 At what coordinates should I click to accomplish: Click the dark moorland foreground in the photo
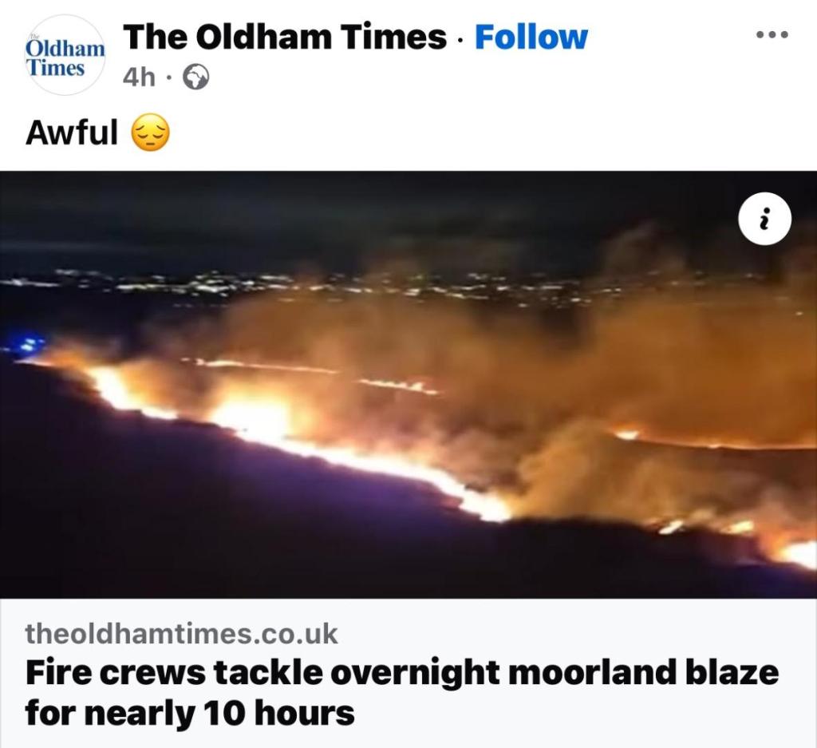point(208,521)
